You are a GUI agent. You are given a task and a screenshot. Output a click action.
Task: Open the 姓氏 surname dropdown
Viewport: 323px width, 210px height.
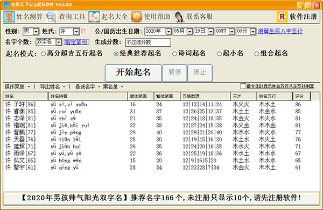[76, 32]
